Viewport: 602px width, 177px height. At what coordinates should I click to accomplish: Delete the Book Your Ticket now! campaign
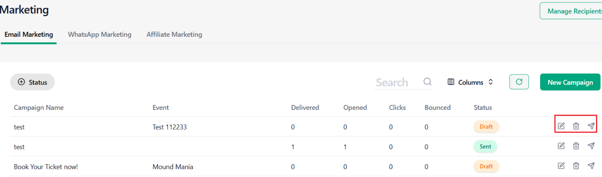[x=576, y=165]
